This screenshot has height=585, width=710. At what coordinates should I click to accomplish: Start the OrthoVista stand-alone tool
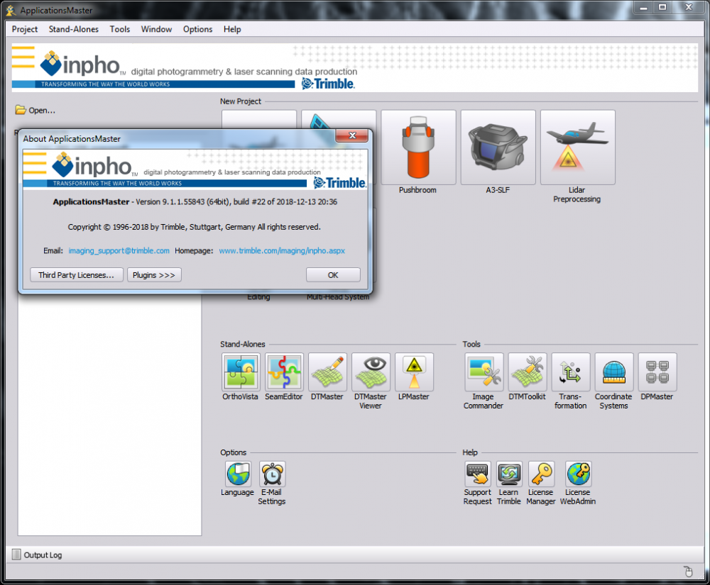[241, 372]
